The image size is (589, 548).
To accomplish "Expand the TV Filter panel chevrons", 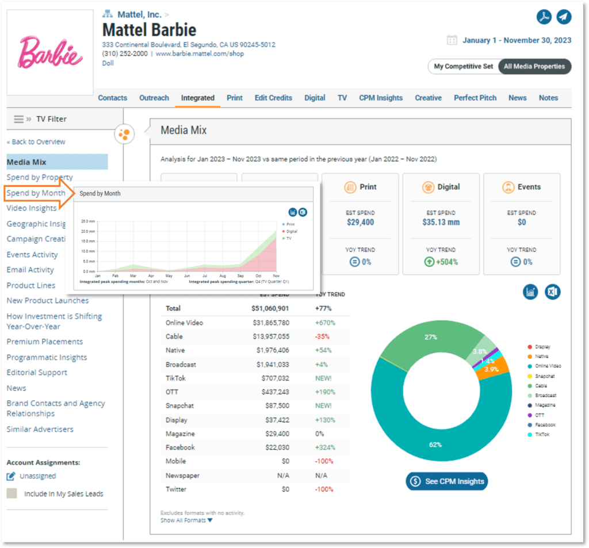I will 29,119.
